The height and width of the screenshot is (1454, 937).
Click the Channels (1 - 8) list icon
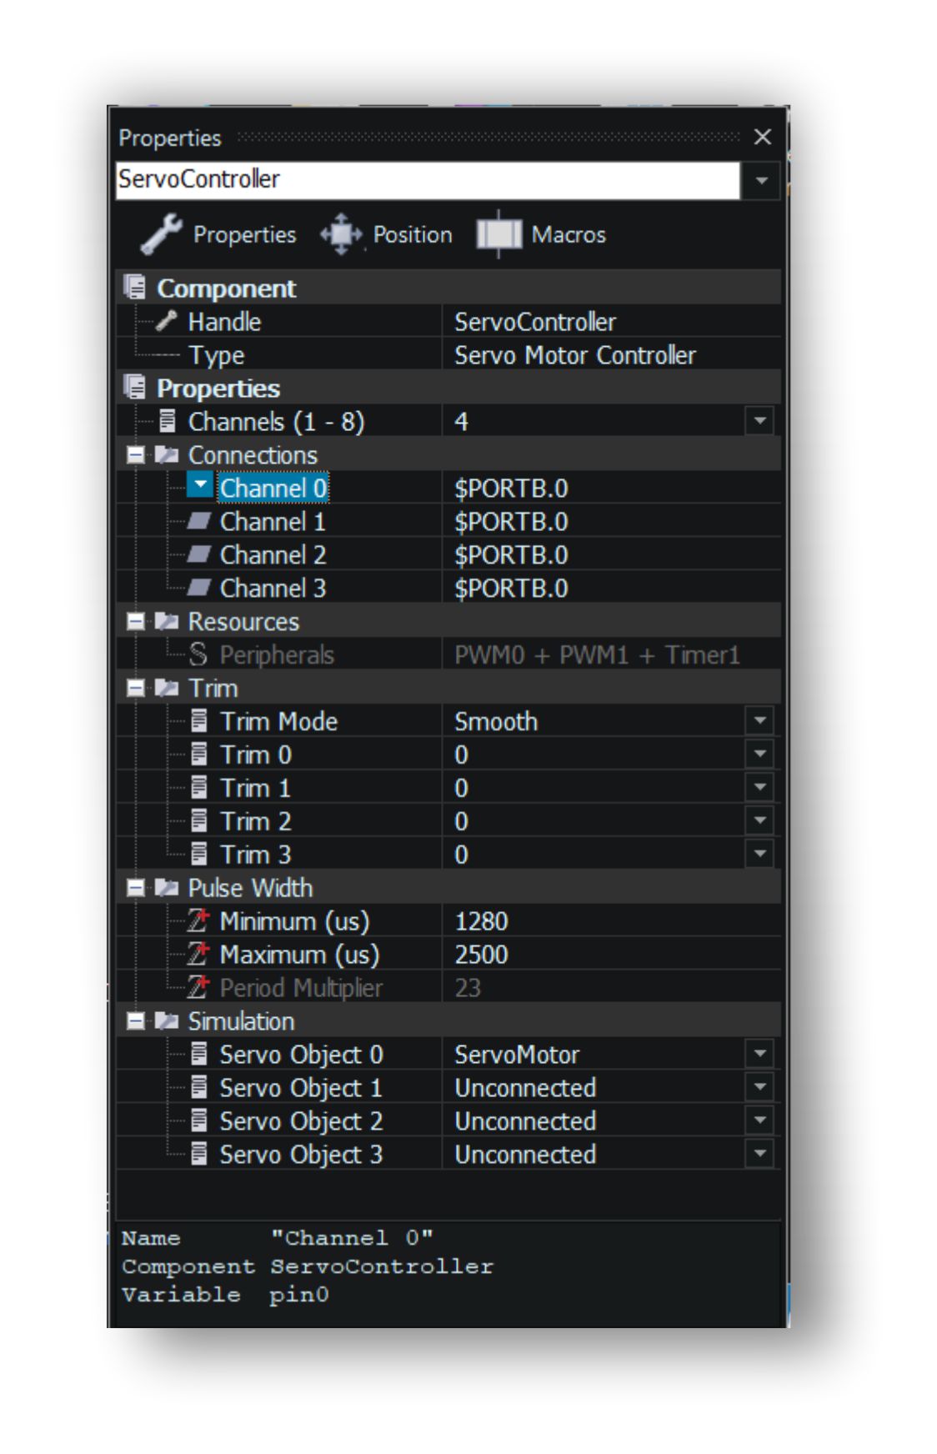pyautogui.click(x=167, y=421)
